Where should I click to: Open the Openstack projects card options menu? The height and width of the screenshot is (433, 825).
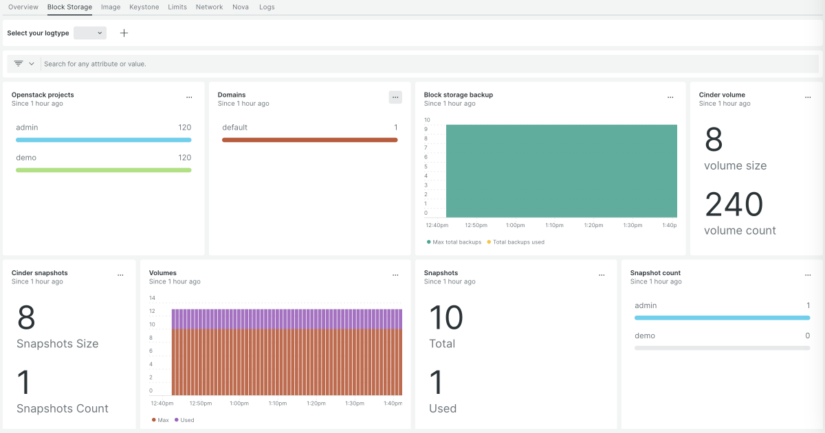pyautogui.click(x=190, y=97)
